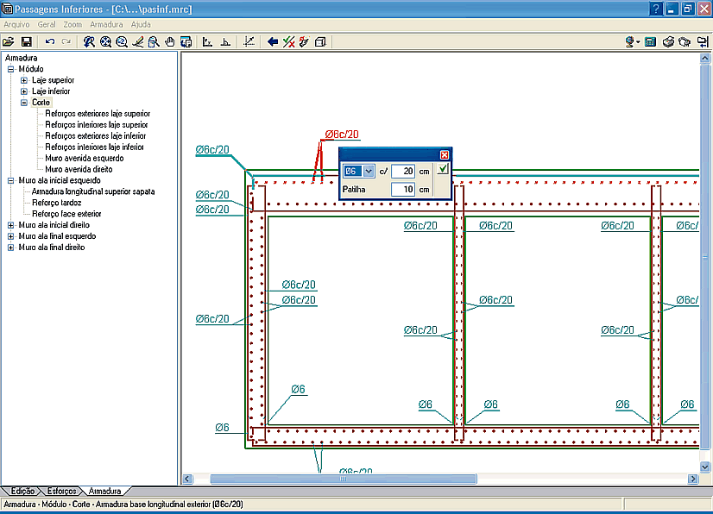Close the rebar editing popup
713x514 pixels.
(445, 154)
